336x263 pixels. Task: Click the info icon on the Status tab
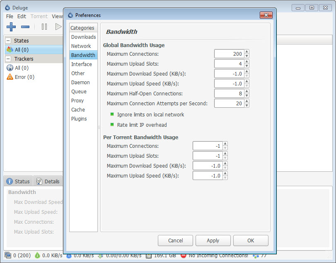tap(10, 181)
